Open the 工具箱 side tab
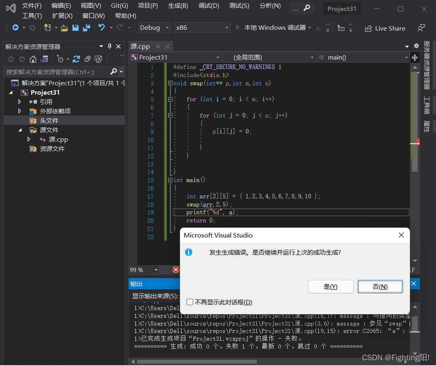436x366 pixels. tap(427, 105)
